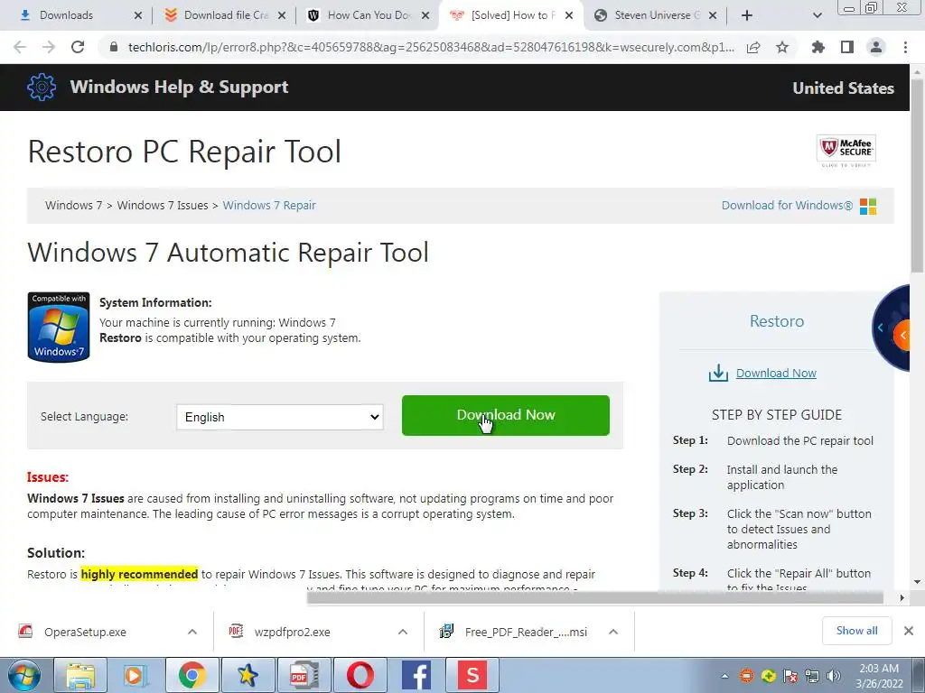This screenshot has width=925, height=693.
Task: Click the Action Center flag tray icon
Action: (790, 676)
